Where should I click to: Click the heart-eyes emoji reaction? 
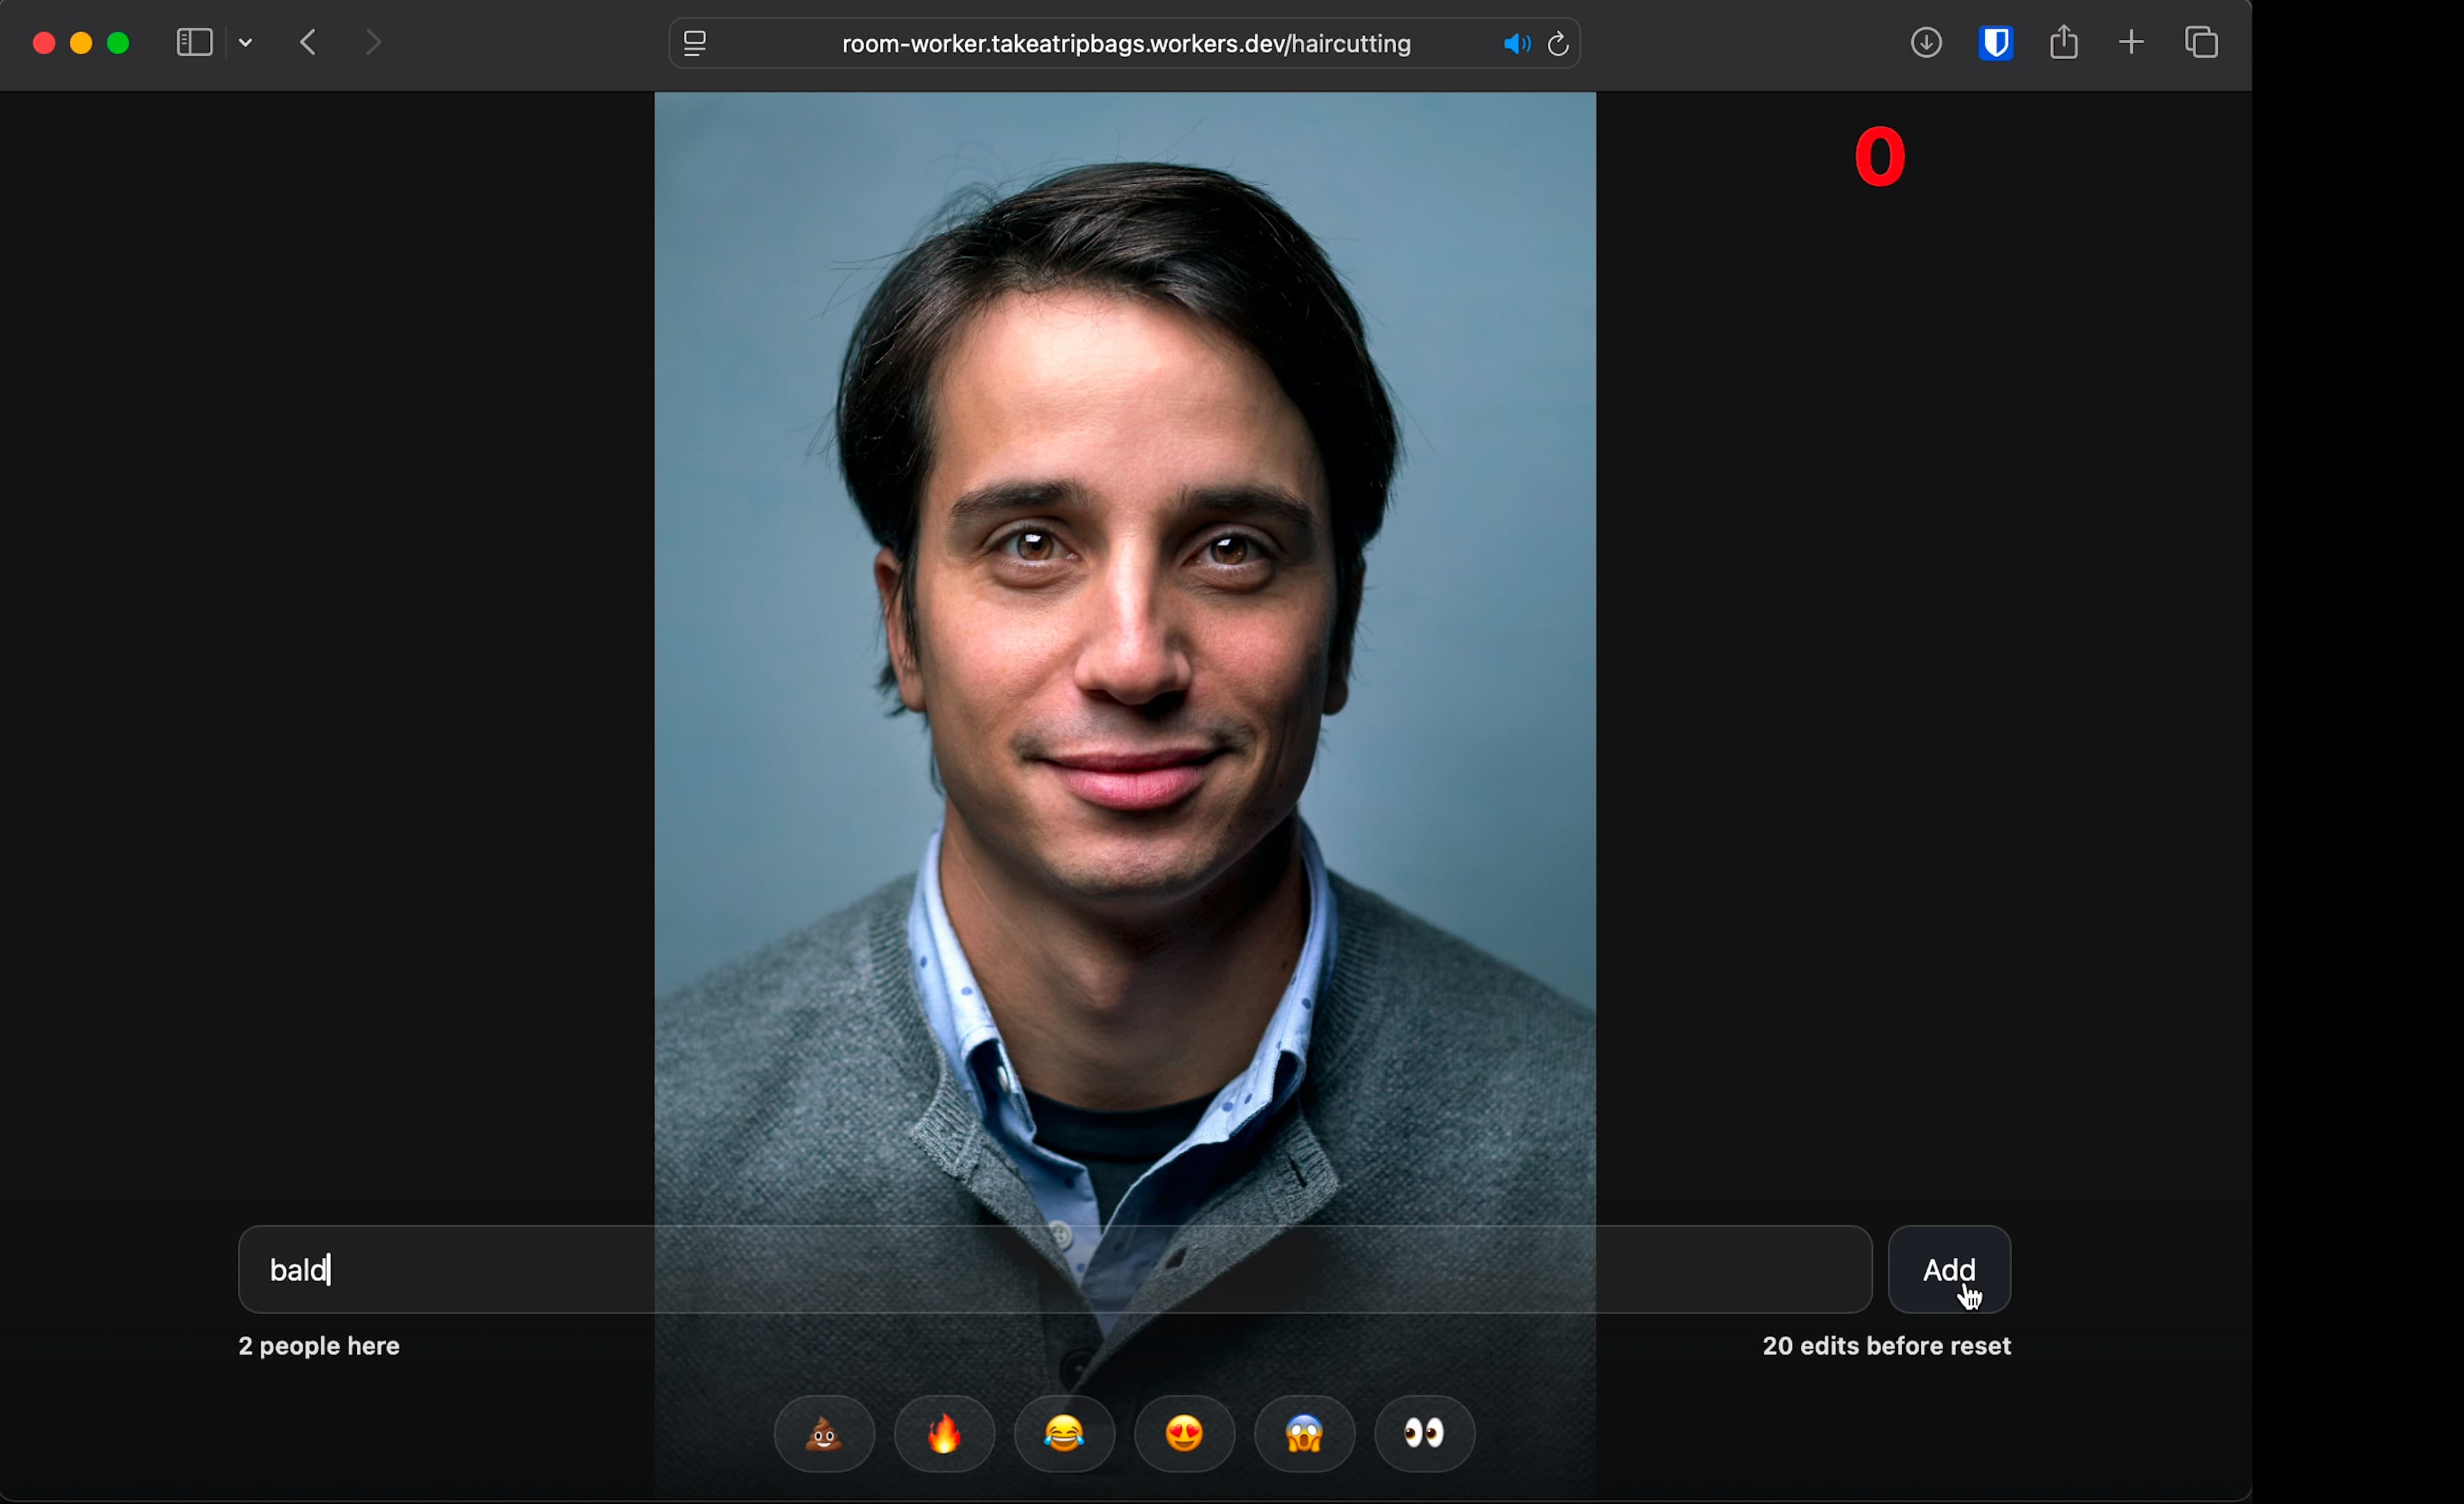pos(1184,1434)
